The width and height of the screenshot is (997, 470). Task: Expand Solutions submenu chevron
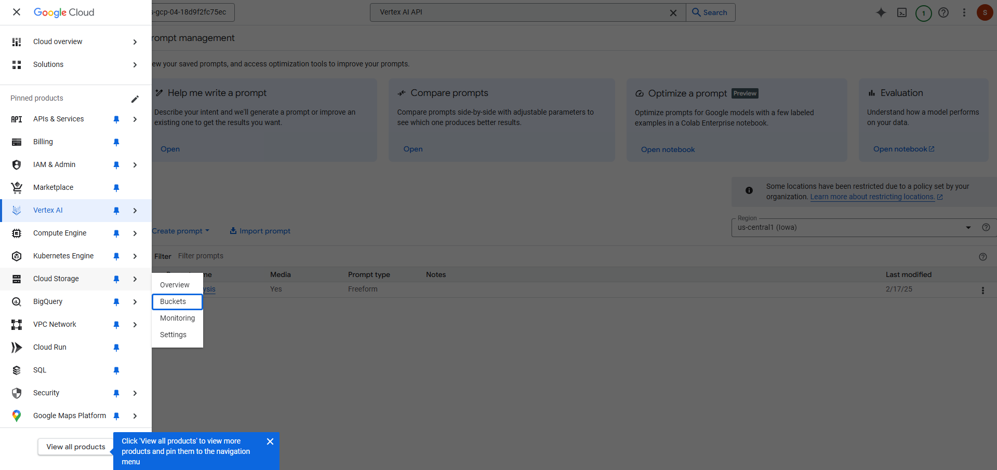click(135, 65)
